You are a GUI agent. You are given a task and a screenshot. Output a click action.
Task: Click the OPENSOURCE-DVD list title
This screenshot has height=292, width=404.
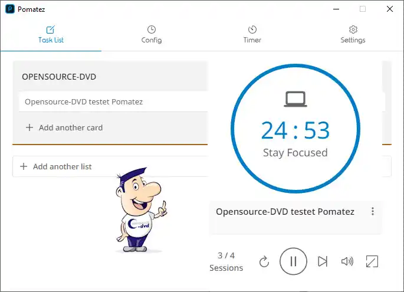59,77
